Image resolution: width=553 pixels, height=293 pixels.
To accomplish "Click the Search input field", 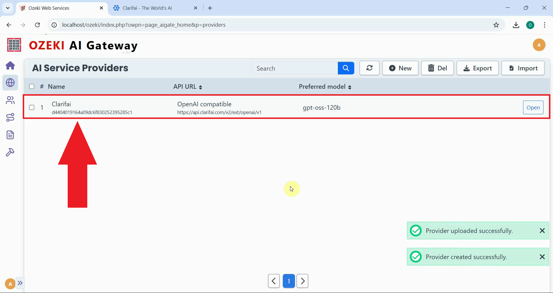I will pos(294,68).
